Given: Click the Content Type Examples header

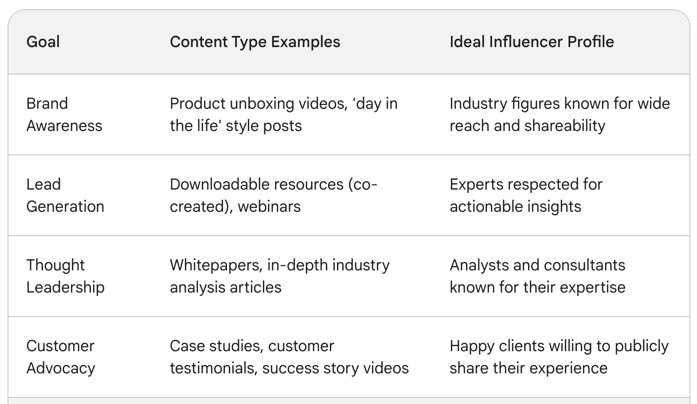Looking at the screenshot, I should click(255, 42).
